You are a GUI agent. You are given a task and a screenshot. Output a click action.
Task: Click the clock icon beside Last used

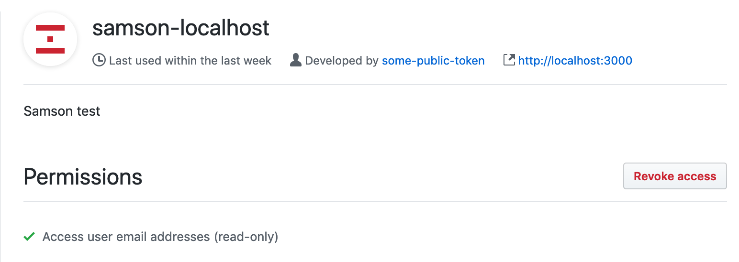(x=99, y=61)
